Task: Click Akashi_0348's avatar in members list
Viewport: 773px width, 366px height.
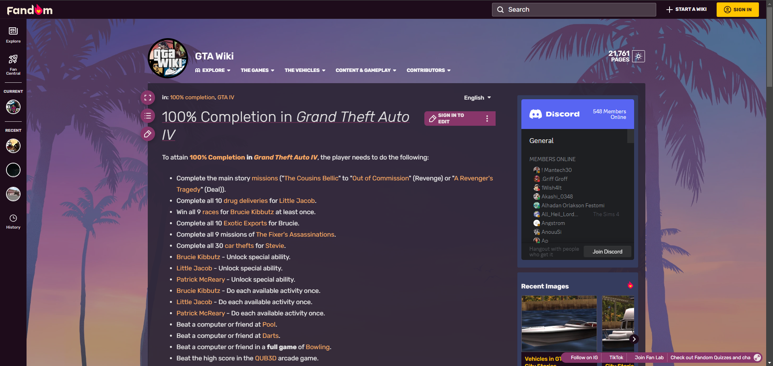Action: [537, 196]
